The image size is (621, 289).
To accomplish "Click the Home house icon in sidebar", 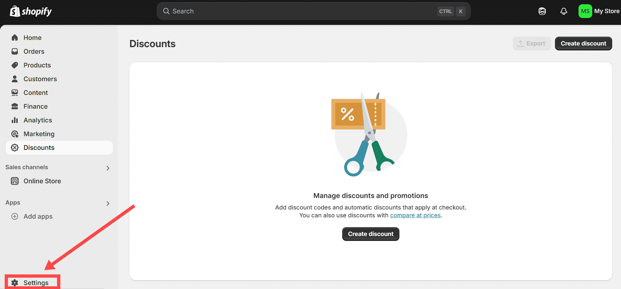I will pos(15,38).
